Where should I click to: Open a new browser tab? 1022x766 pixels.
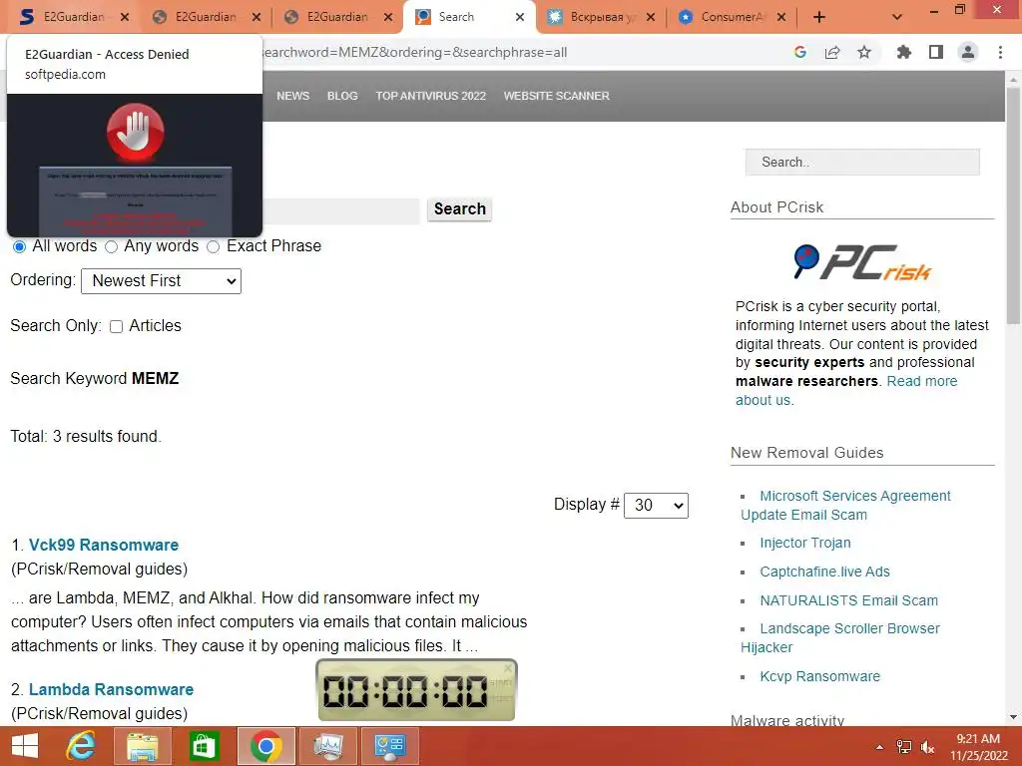(x=819, y=17)
